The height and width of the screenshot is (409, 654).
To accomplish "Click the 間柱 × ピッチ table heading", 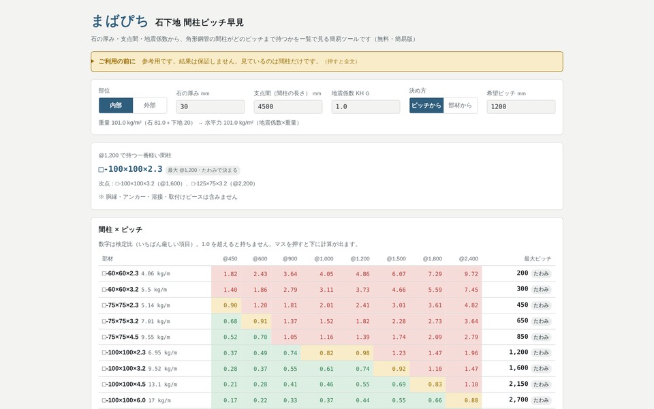I will coord(121,230).
